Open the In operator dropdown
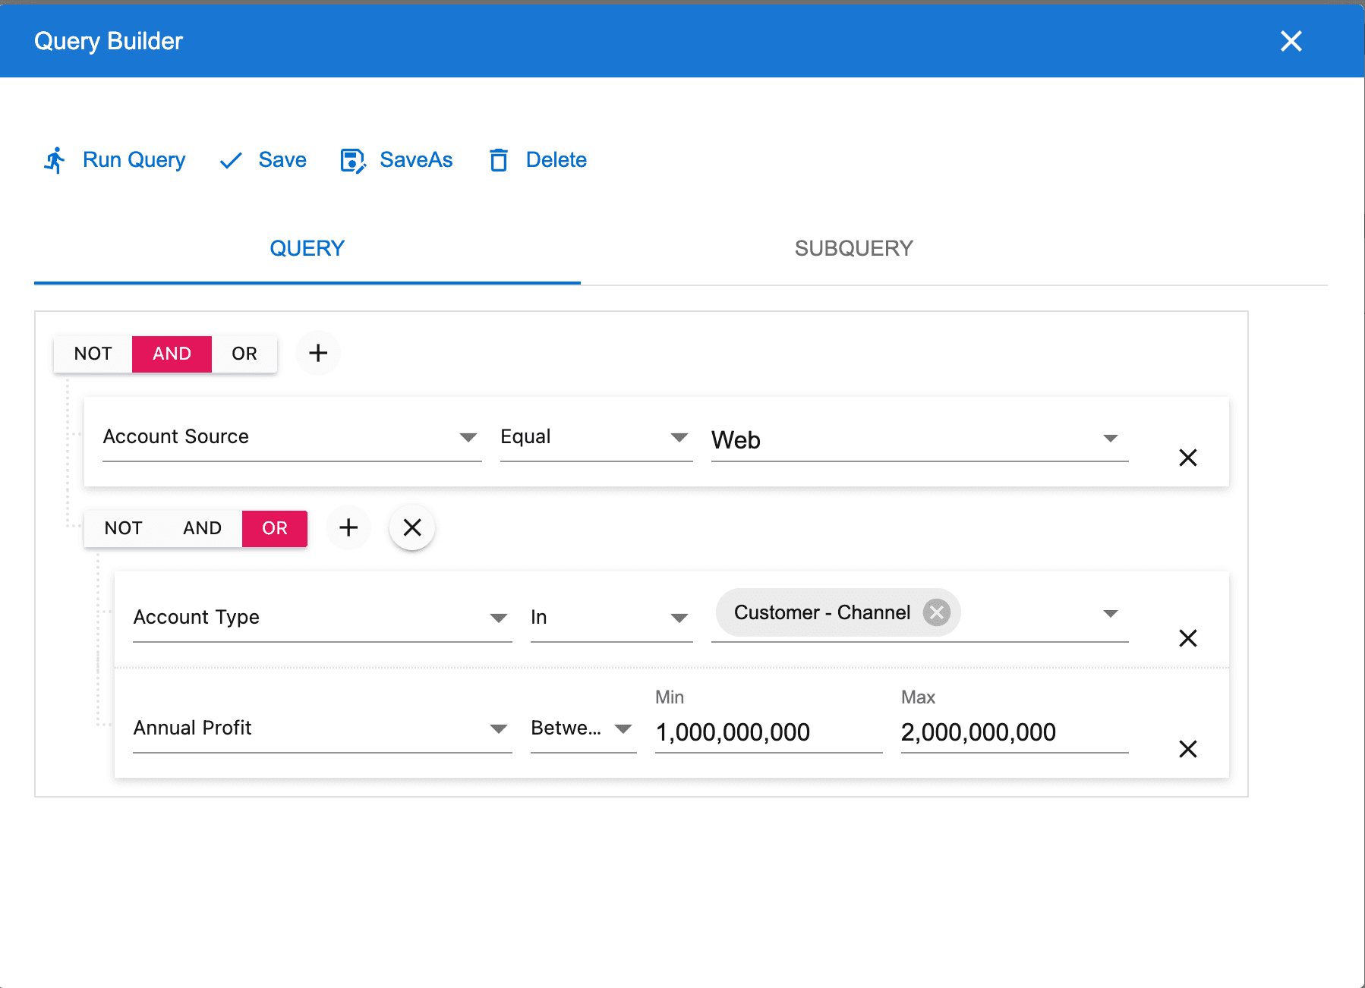Viewport: 1365px width, 988px height. point(612,618)
